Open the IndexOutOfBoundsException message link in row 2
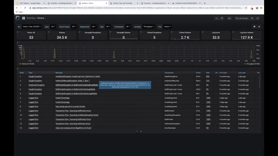 (73, 81)
